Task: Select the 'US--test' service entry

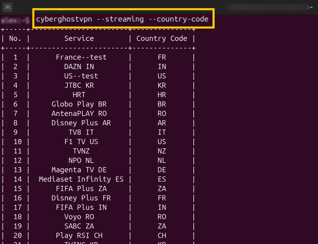Action: pos(81,76)
